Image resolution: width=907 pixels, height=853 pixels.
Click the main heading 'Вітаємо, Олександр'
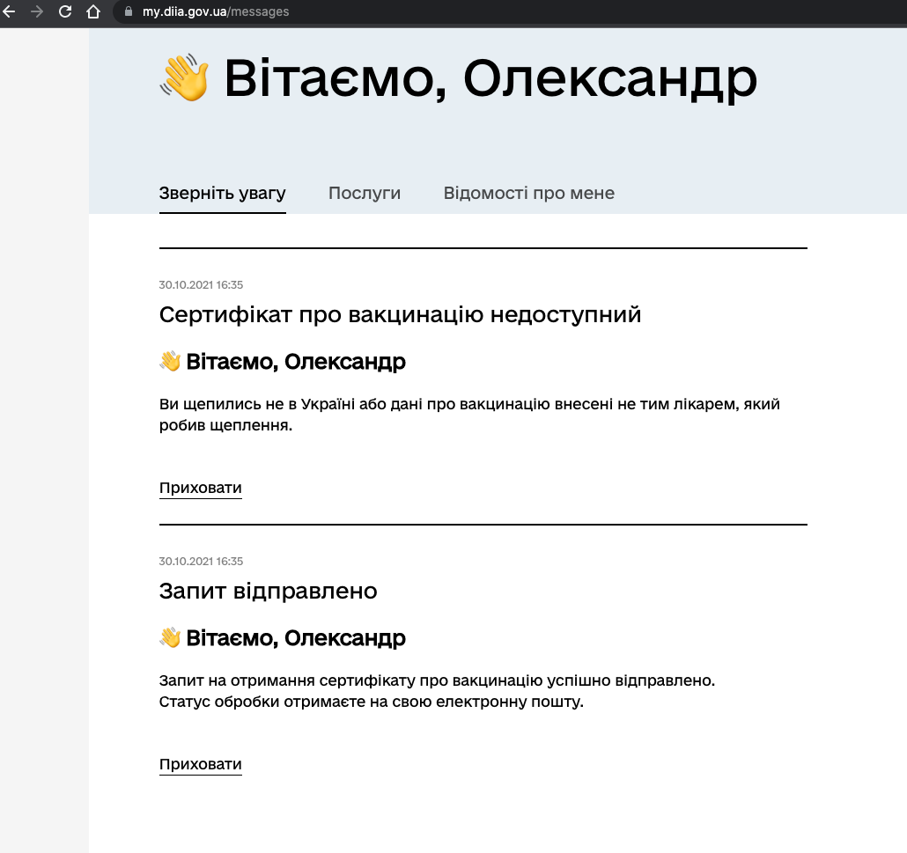click(x=490, y=79)
